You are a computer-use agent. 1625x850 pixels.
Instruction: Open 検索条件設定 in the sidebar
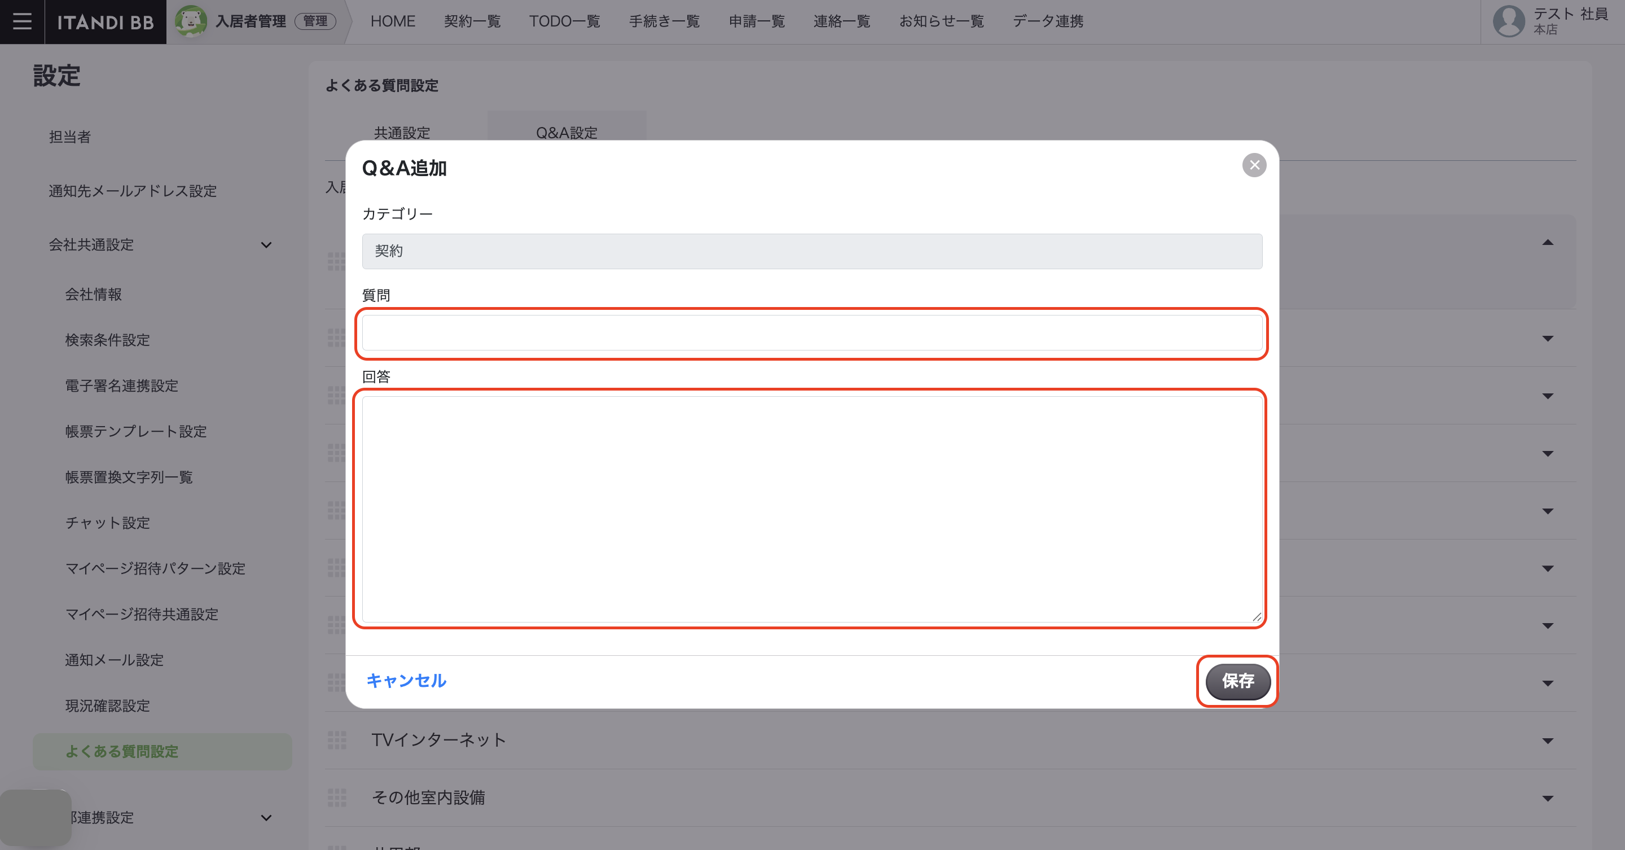[x=107, y=340]
